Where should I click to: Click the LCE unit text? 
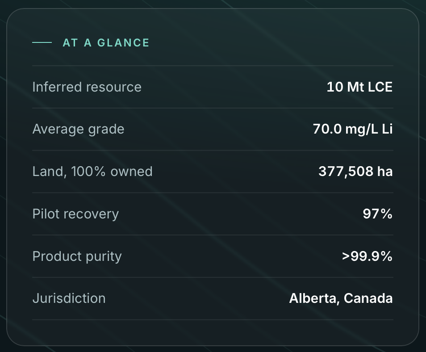point(380,87)
